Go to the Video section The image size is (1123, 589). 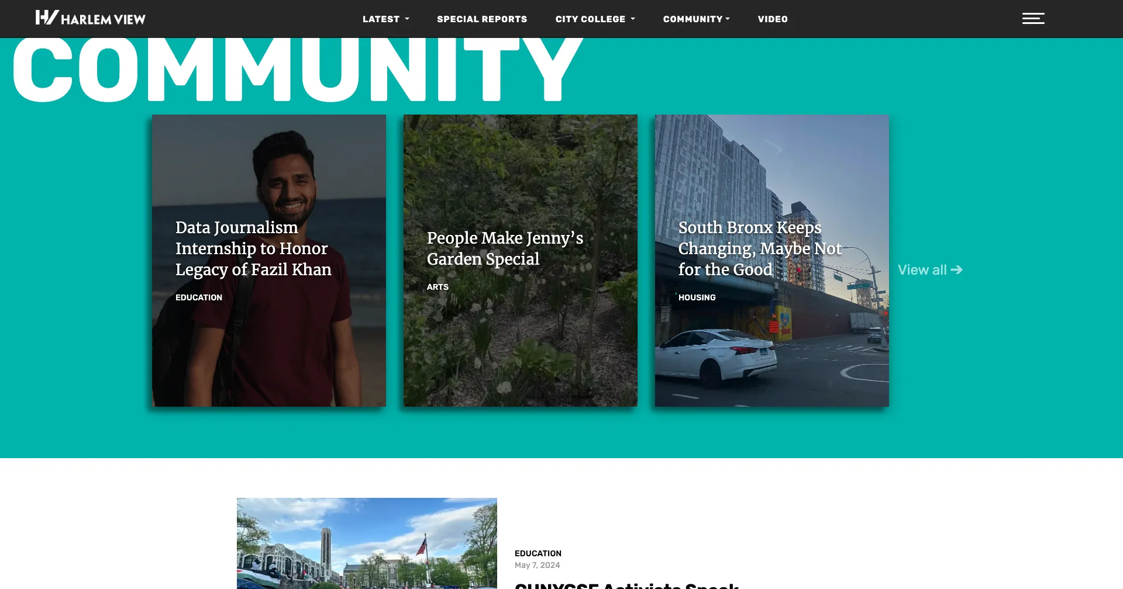coord(773,19)
